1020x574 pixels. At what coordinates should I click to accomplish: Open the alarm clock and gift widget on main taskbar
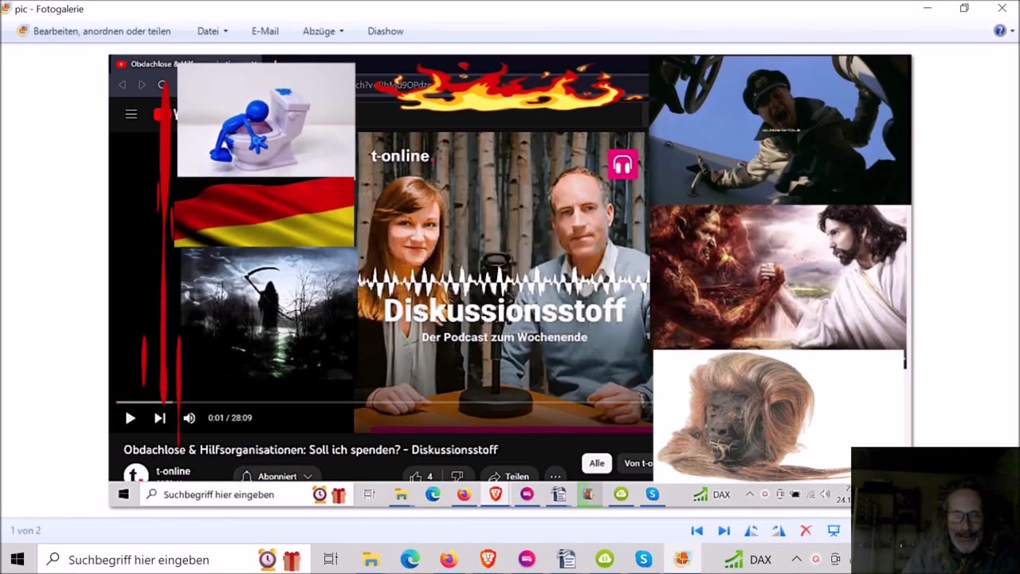tap(280, 560)
